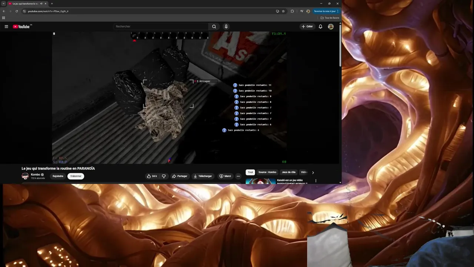474x267 pixels.
Task: Open the Kombo channel name link
Action: click(x=35, y=174)
